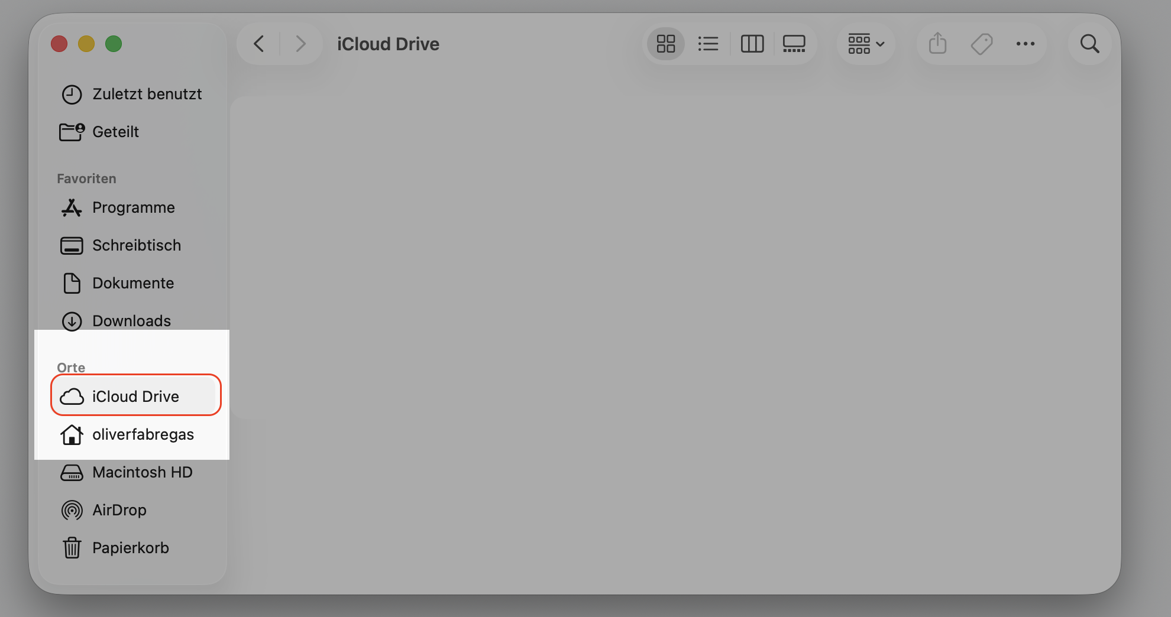The width and height of the screenshot is (1171, 617).
Task: Minimize the window with yellow button
Action: click(86, 44)
